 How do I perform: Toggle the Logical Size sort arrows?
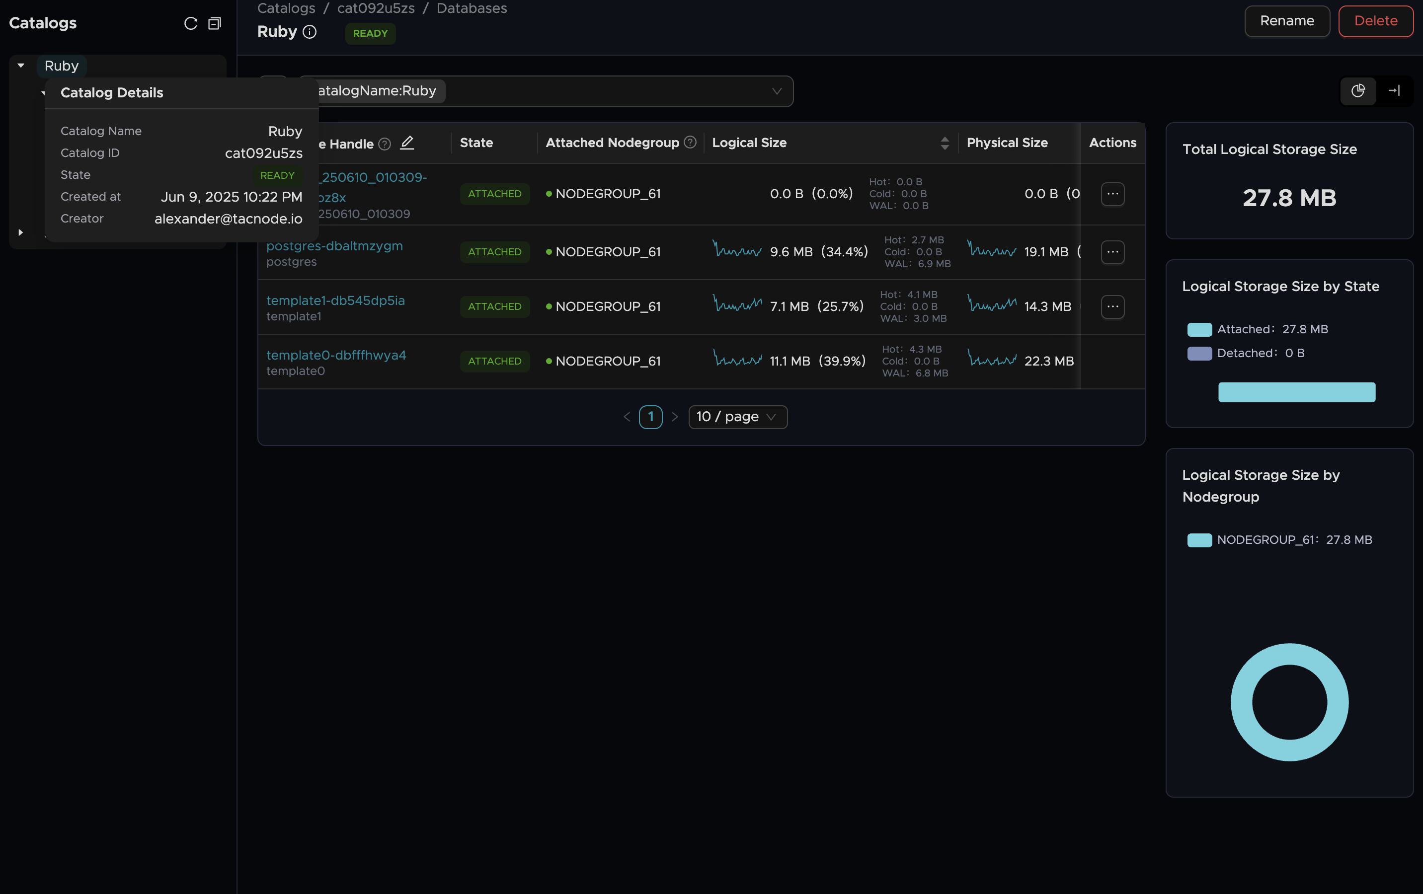pyautogui.click(x=945, y=143)
